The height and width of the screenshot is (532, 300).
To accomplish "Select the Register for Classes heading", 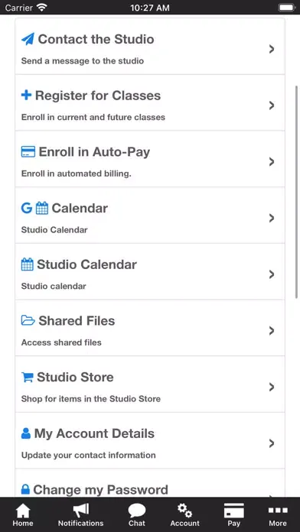I will pyautogui.click(x=98, y=96).
